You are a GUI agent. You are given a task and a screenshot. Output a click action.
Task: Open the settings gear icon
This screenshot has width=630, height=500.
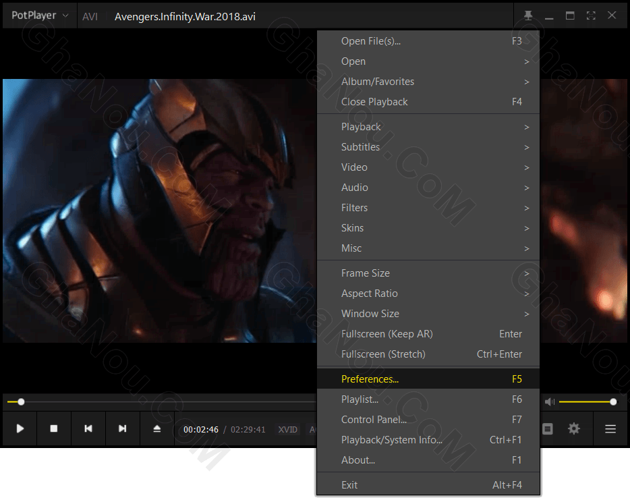click(574, 429)
